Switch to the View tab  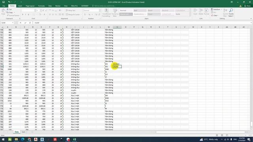(66, 6)
